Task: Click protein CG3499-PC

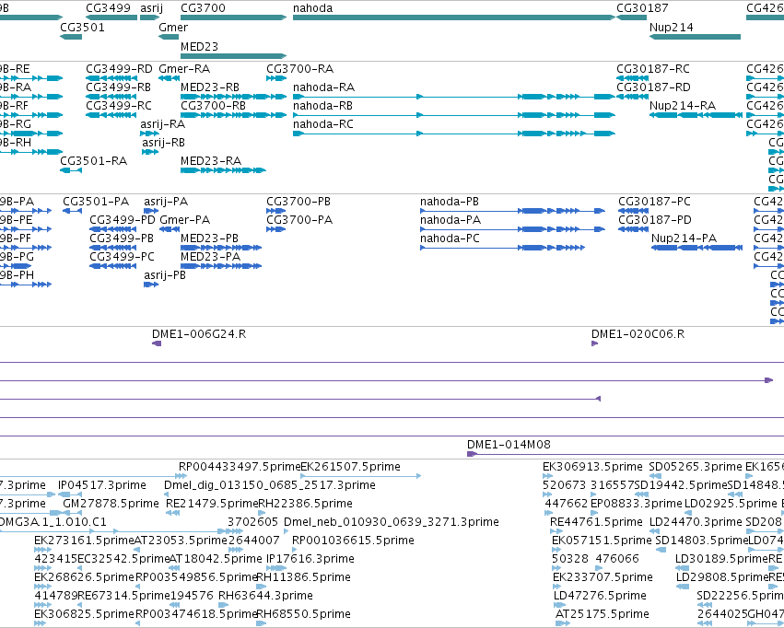Action: point(112,266)
